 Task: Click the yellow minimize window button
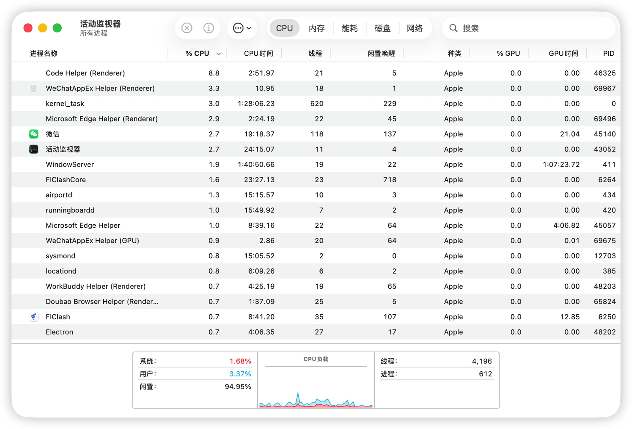[x=42, y=28]
